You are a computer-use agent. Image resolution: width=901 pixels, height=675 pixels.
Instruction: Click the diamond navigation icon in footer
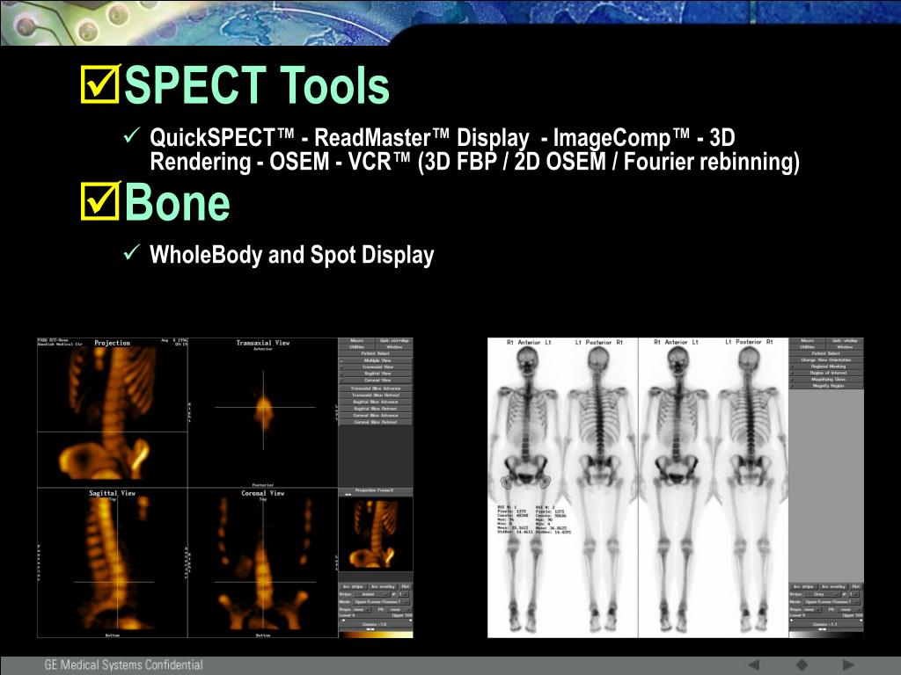pos(802,664)
